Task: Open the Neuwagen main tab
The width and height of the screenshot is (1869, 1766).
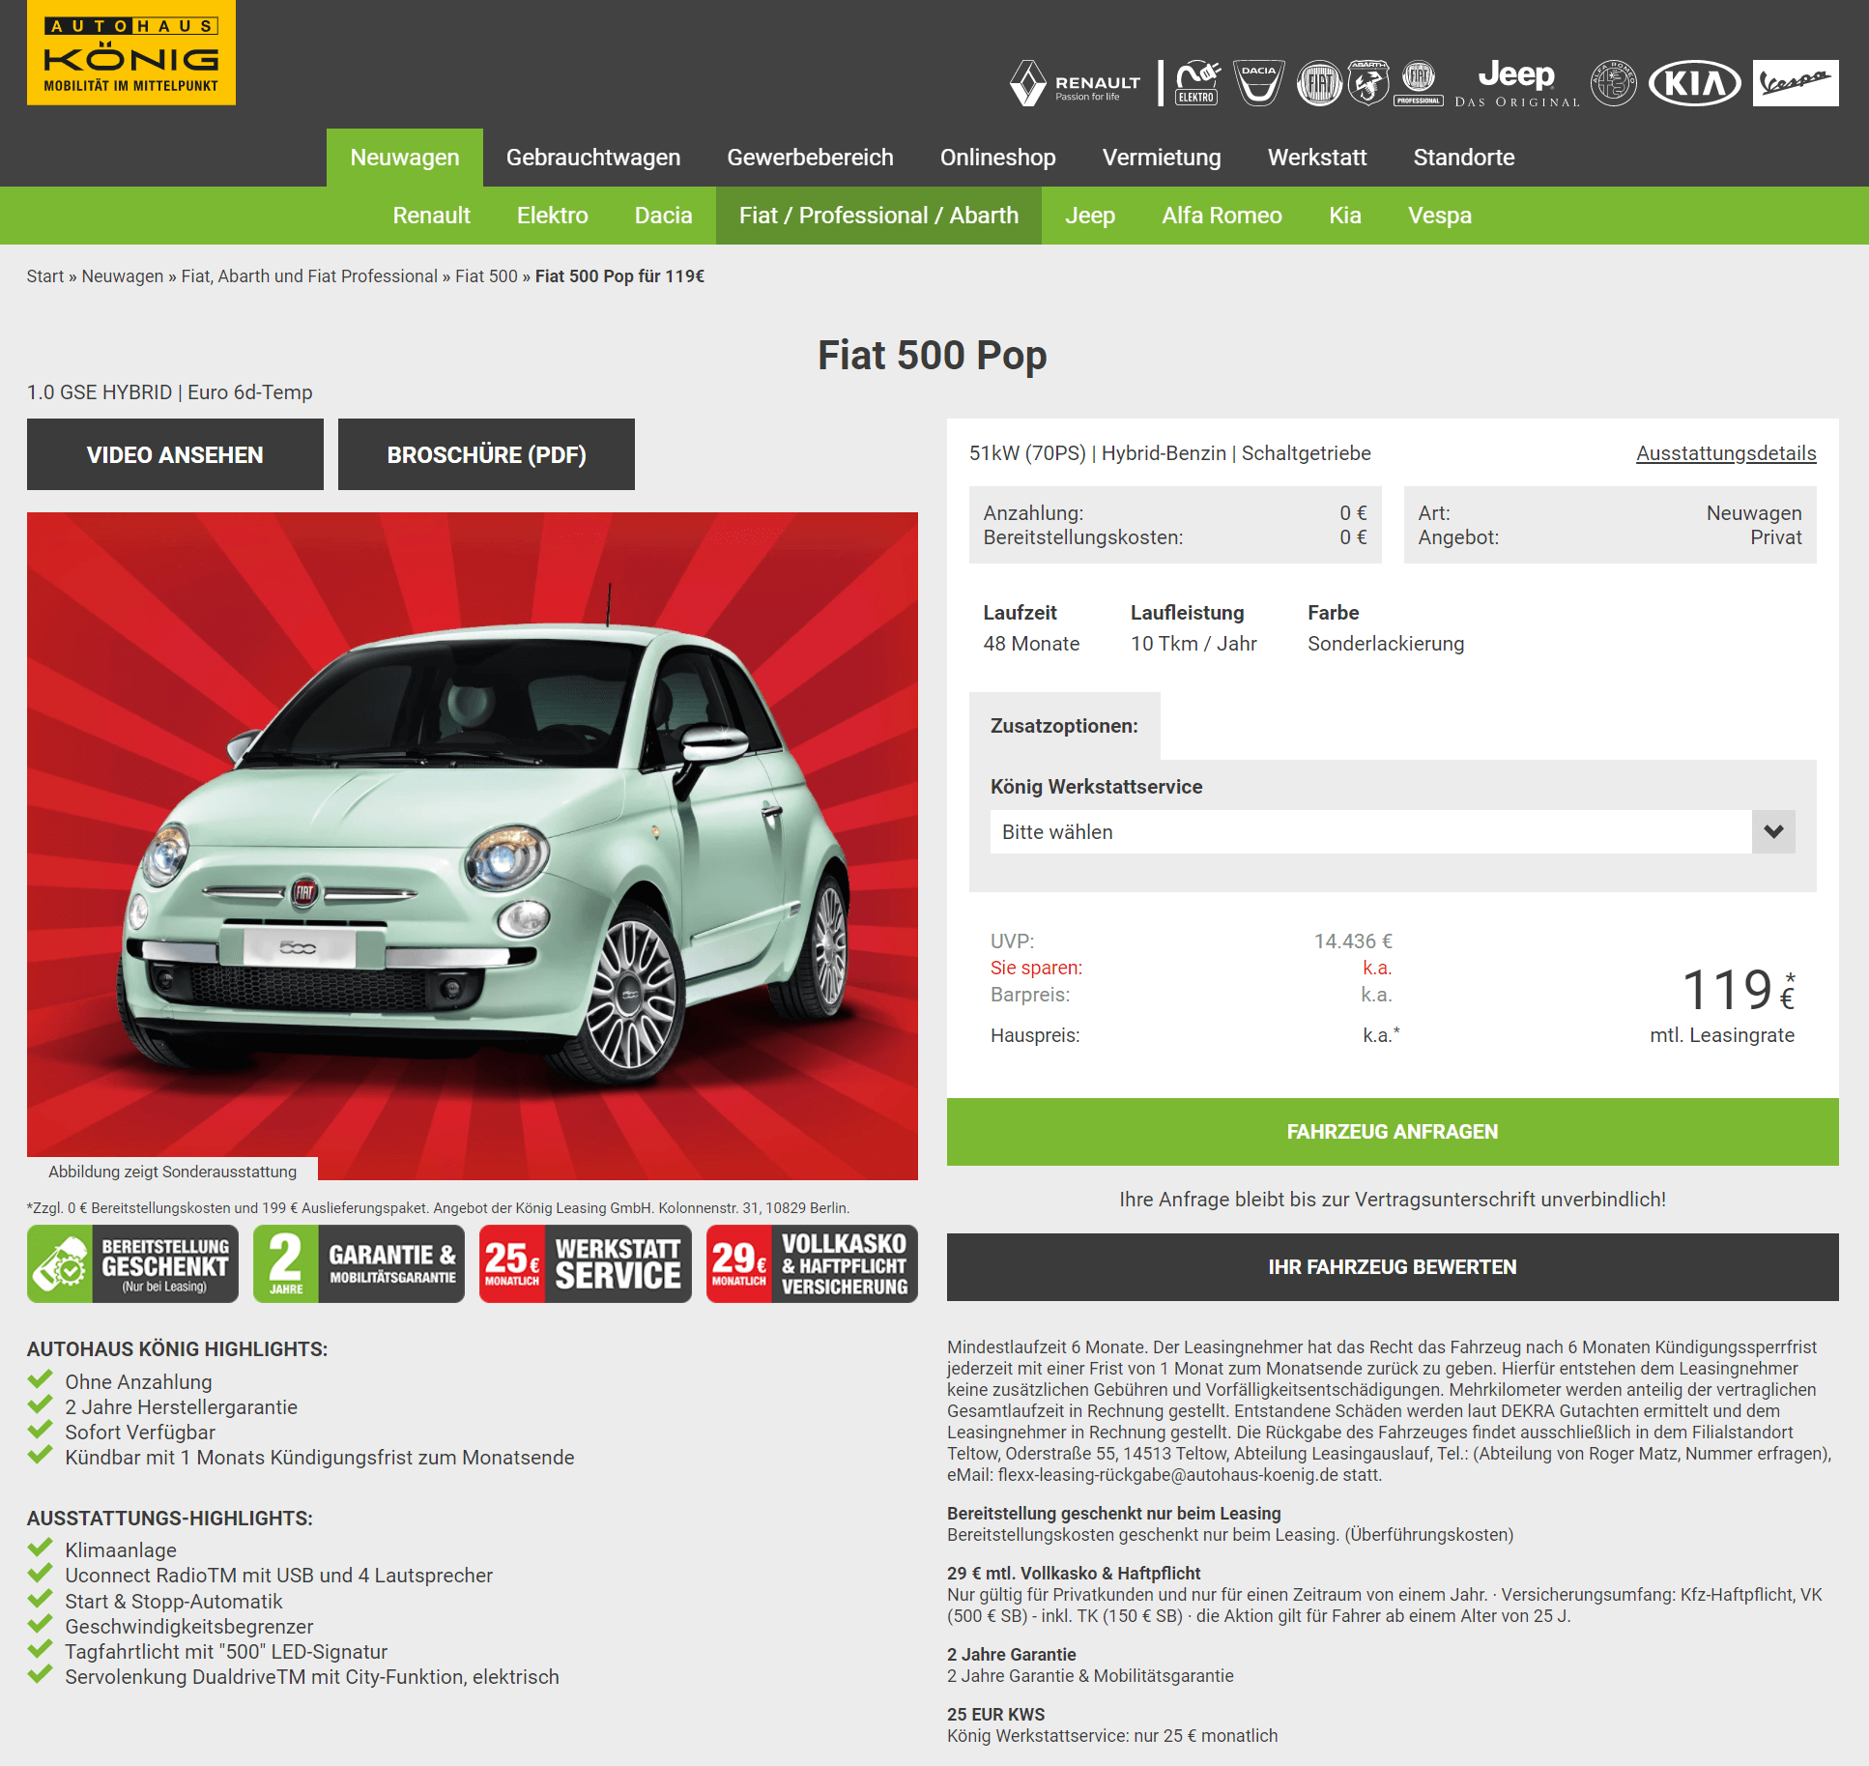Action: point(405,158)
